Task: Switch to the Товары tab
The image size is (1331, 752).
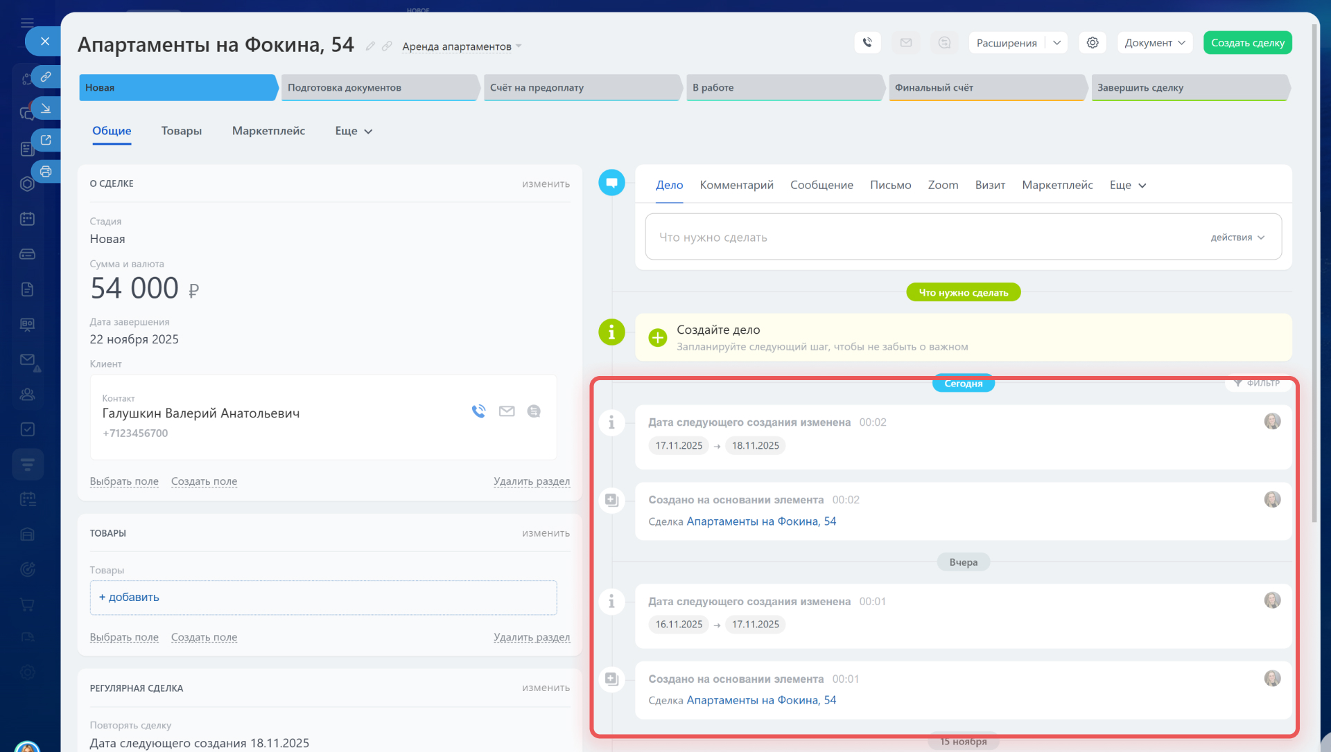Action: 181,131
